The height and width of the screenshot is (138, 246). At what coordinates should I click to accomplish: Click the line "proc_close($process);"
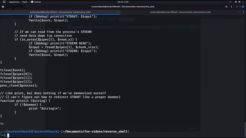pyautogui.click(x=19, y=85)
